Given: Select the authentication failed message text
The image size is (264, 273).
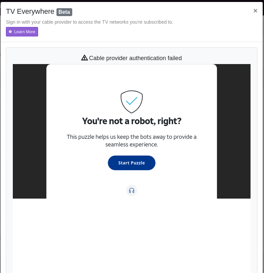Looking at the screenshot, I should point(135,58).
